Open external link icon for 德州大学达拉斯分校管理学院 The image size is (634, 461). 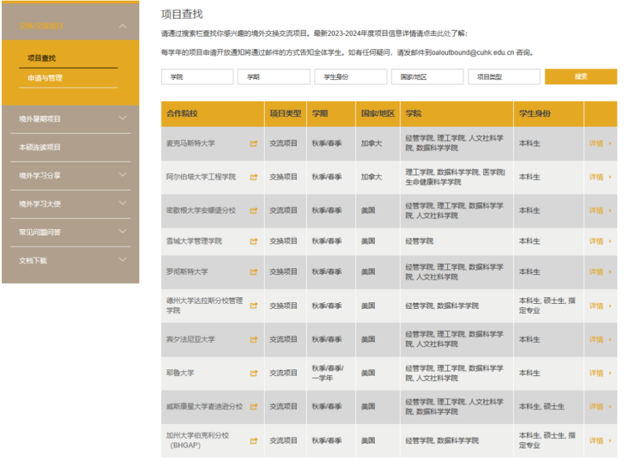tap(254, 306)
